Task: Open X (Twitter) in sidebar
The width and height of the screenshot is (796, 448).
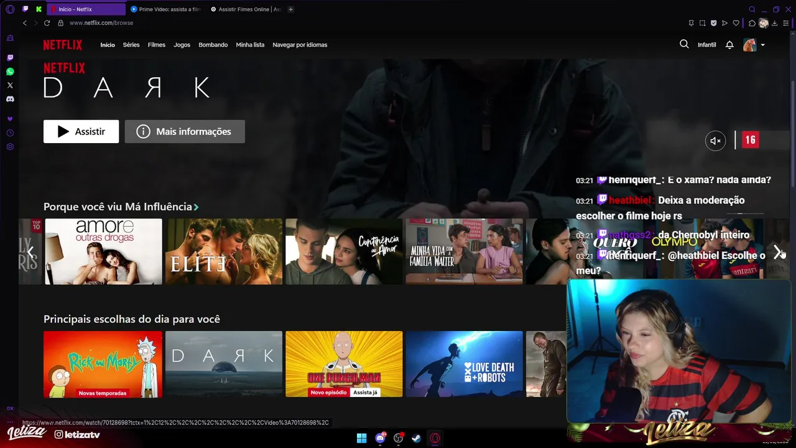Action: coord(10,85)
